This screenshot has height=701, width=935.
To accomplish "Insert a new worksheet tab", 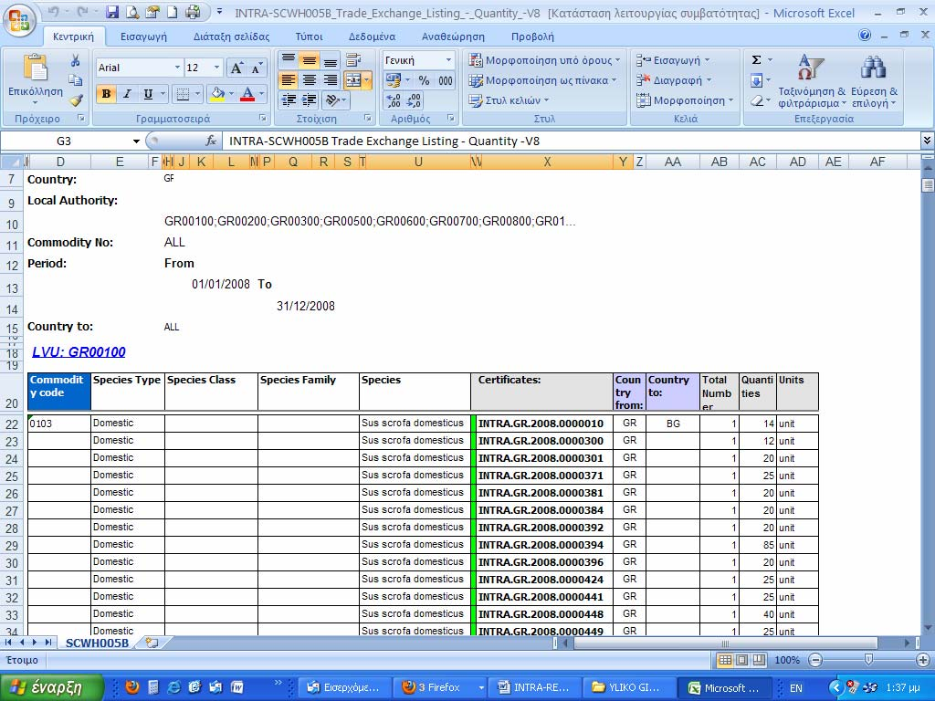I will [152, 643].
